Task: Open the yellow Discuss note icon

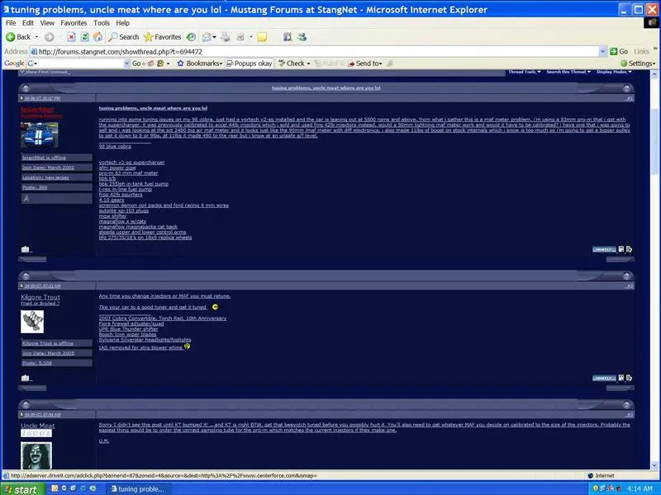Action: [x=262, y=37]
